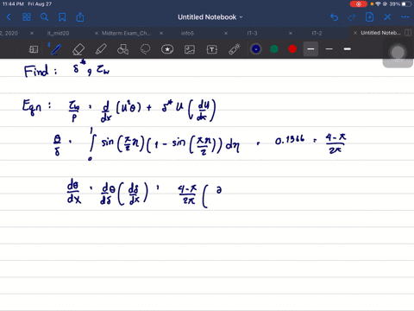Select the first highlighted stroke thickness
The image size is (414, 311).
coord(310,49)
